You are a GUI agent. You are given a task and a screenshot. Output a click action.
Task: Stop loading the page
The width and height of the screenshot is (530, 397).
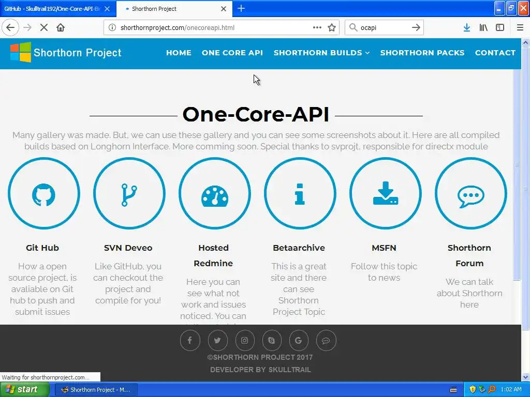tap(44, 27)
